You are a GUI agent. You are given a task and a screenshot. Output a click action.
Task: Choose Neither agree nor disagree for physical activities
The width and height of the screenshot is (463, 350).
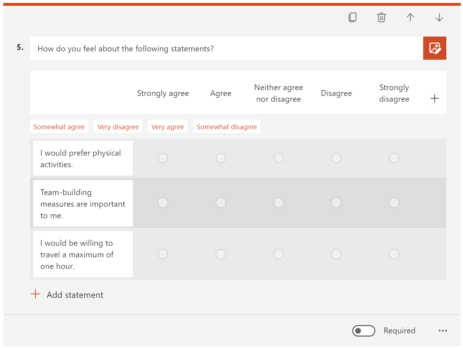click(x=279, y=158)
